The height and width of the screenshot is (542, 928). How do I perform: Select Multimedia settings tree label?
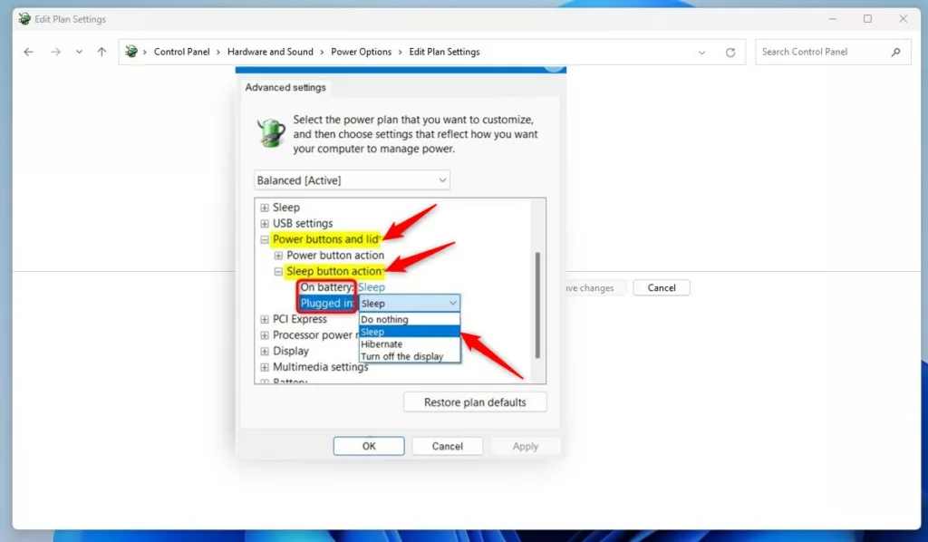pyautogui.click(x=320, y=367)
